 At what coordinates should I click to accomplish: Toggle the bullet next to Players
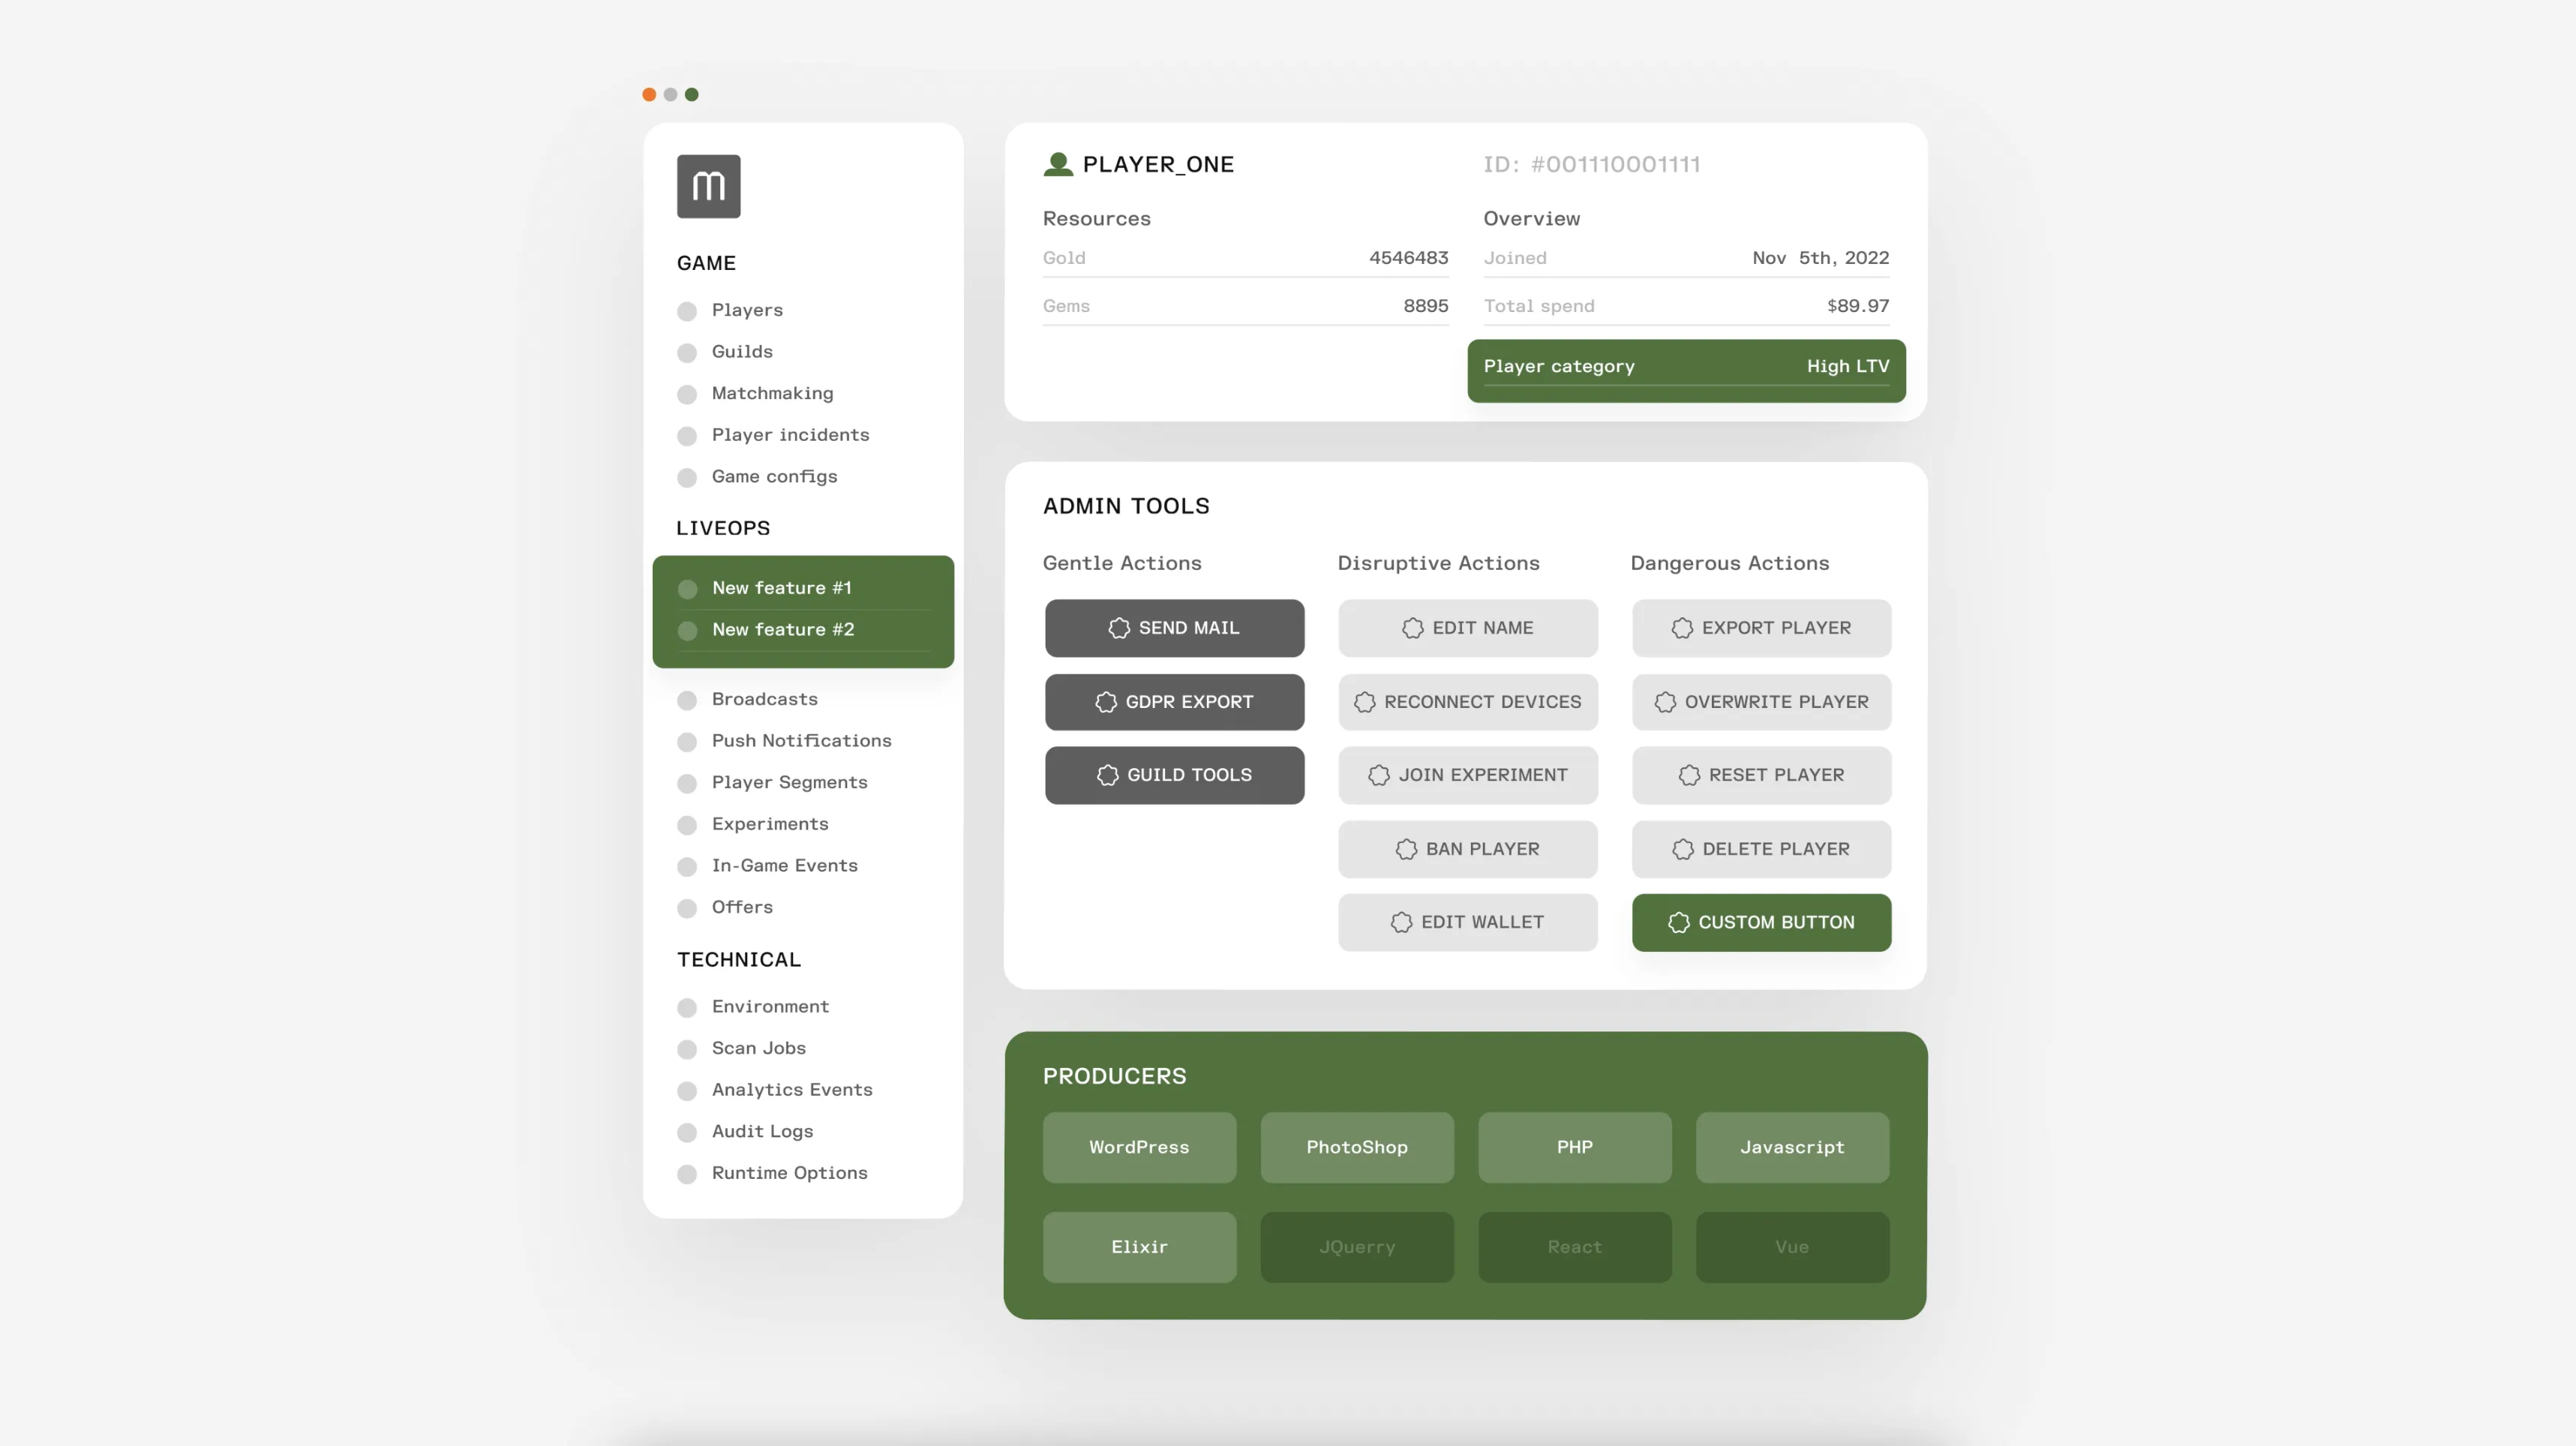(687, 311)
